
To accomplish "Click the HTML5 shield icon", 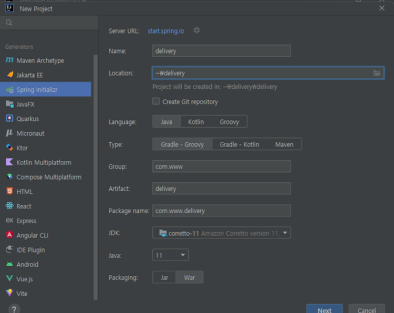I will click(x=9, y=191).
